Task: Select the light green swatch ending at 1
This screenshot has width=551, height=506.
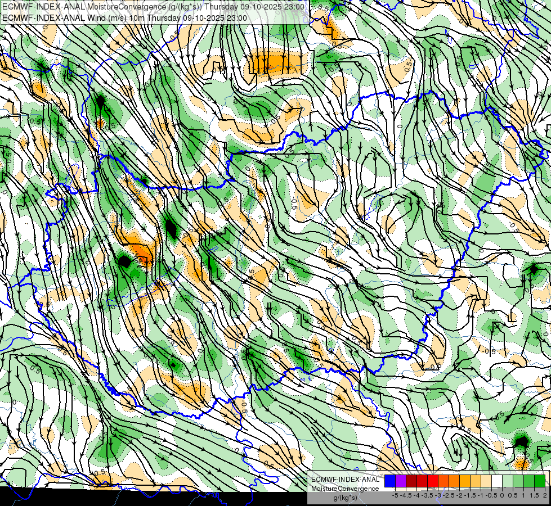Action: (518, 481)
